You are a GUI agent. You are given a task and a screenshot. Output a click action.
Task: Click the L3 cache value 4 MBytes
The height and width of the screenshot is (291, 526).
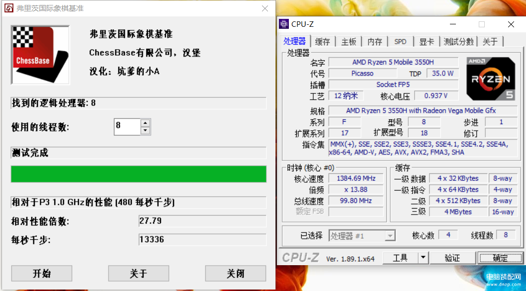pyautogui.click(x=458, y=212)
